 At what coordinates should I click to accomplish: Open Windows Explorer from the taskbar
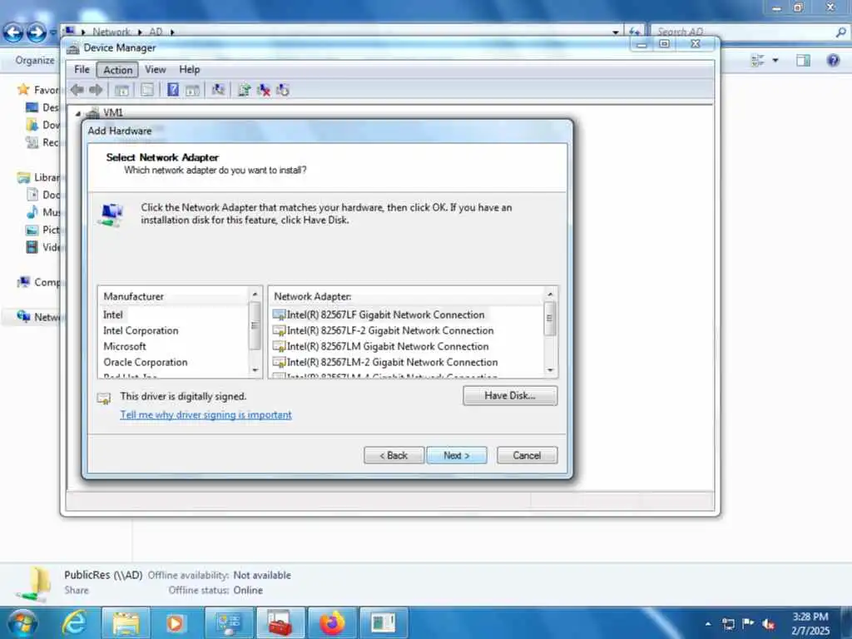click(126, 622)
